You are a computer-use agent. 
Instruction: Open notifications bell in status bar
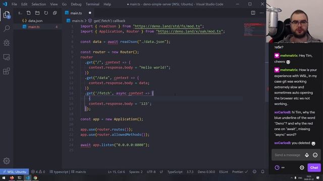262,171
